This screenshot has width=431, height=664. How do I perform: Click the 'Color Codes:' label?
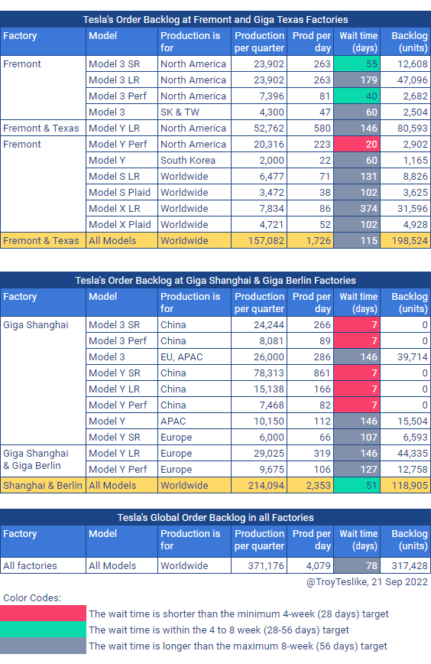coord(32,598)
